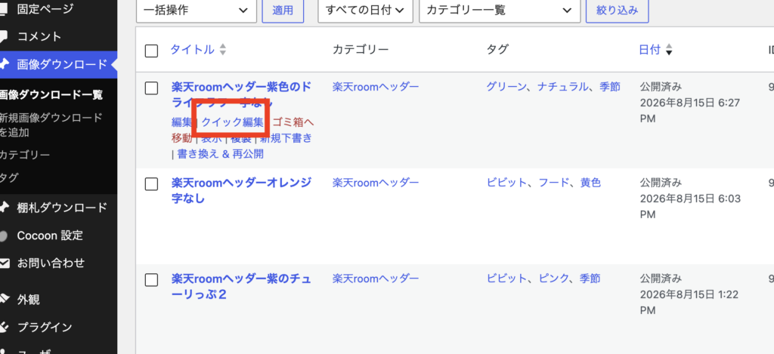Click 季節 tag in チューリっぷ row
Image resolution: width=774 pixels, height=354 pixels.
tap(590, 279)
